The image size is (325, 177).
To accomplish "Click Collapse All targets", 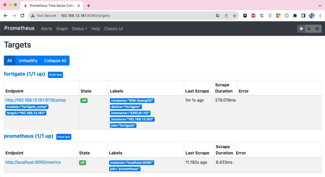I will tap(55, 60).
